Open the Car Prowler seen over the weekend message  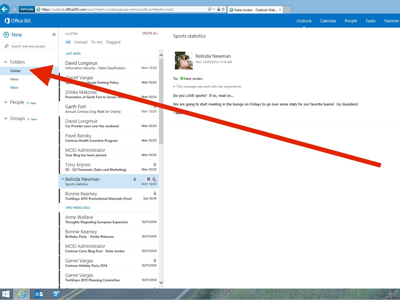pos(109,123)
